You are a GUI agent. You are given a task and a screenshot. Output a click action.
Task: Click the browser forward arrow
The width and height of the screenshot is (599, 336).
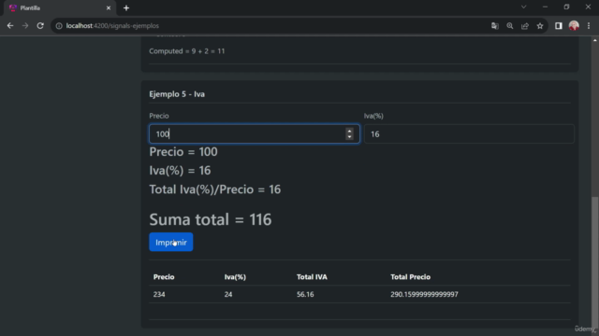[25, 26]
